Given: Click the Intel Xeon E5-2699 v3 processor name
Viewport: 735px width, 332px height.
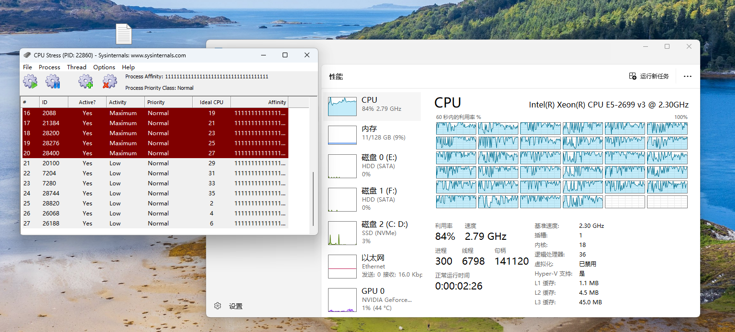Looking at the screenshot, I should pos(609,105).
